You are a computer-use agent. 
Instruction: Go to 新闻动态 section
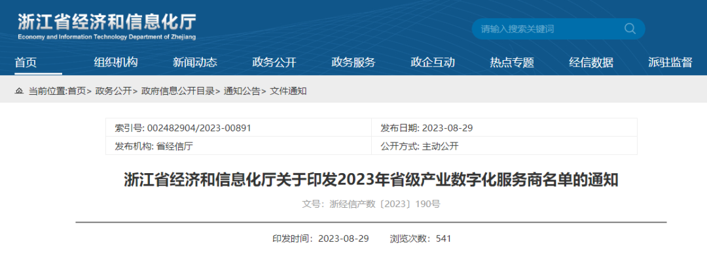[x=195, y=63]
